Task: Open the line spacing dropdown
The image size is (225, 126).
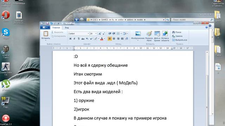Action: (126, 34)
